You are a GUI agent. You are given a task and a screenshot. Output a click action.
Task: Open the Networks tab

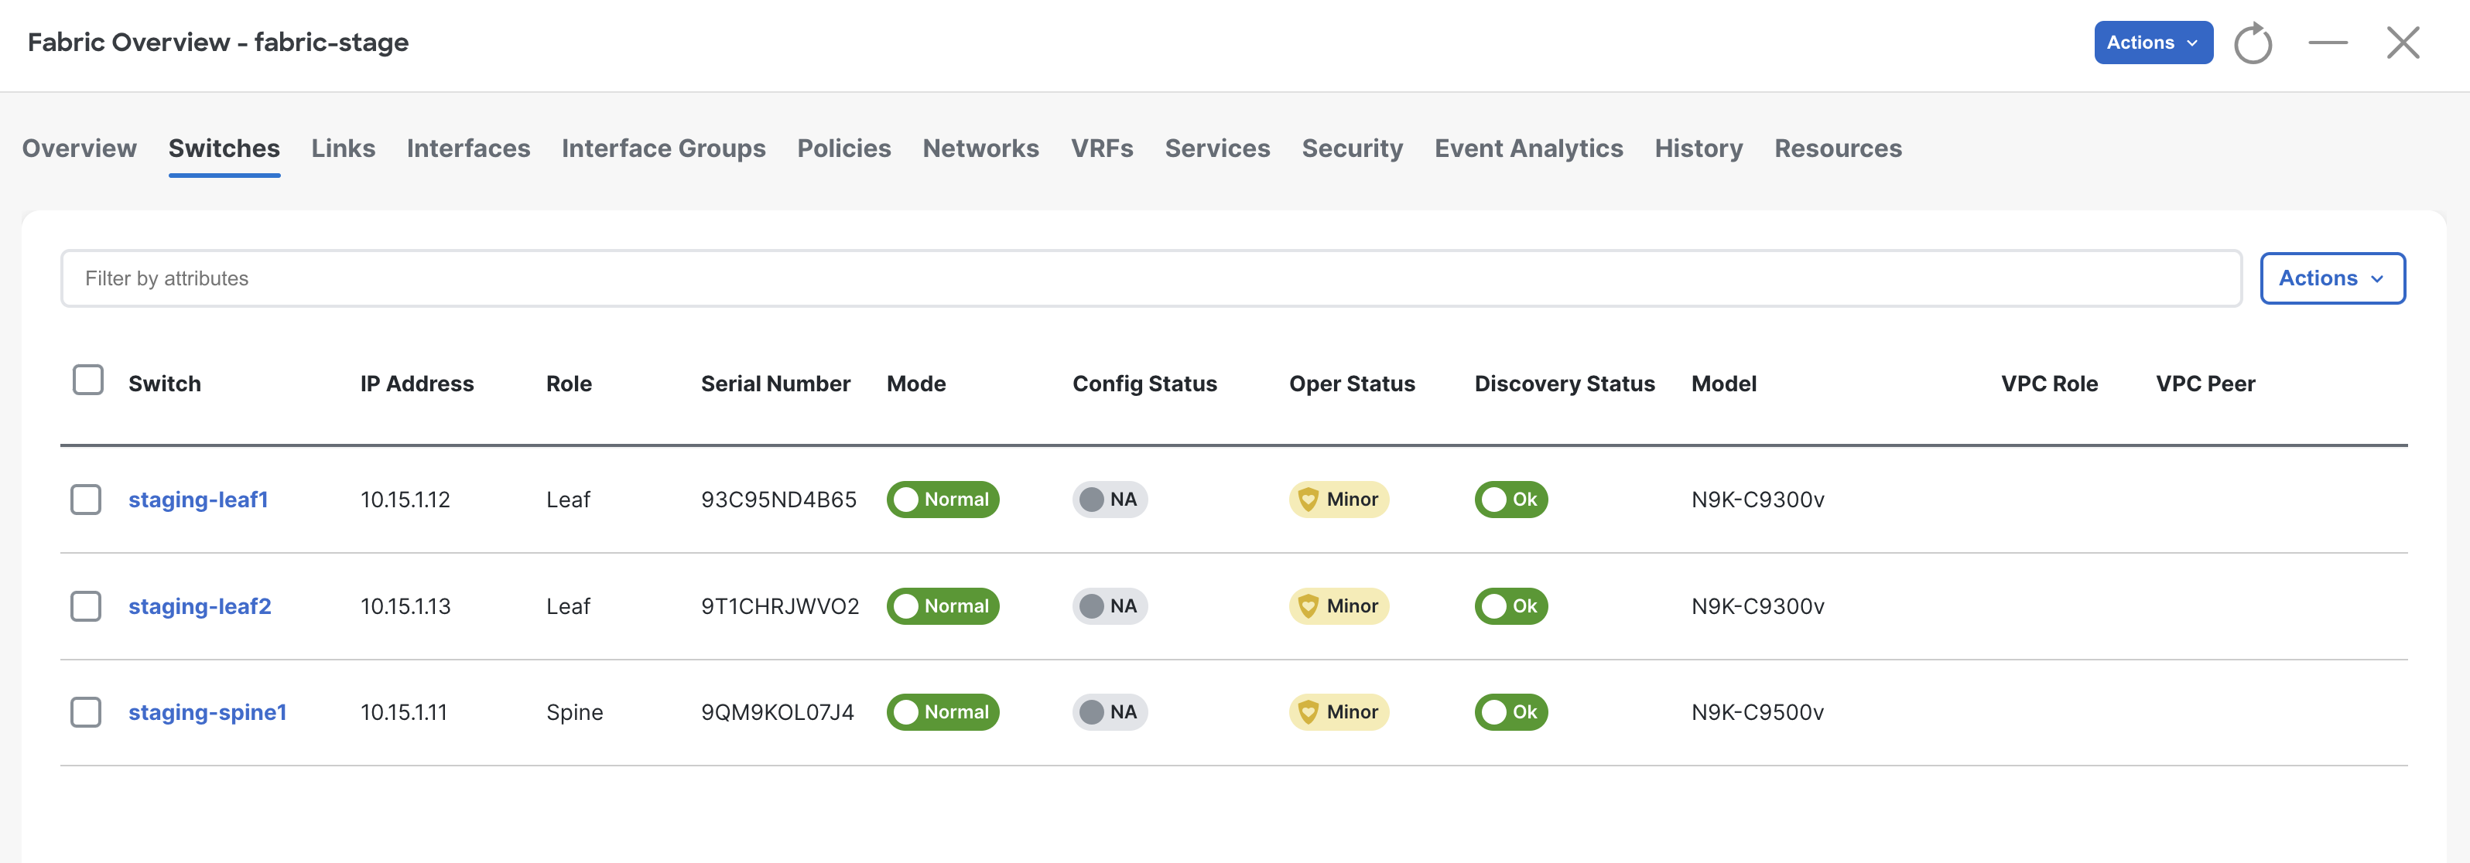[981, 148]
